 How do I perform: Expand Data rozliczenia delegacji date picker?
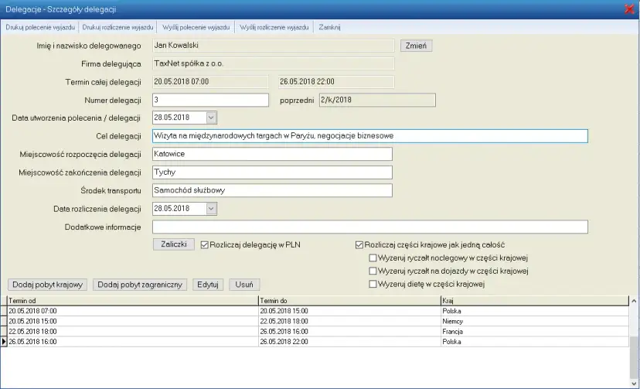click(x=211, y=209)
